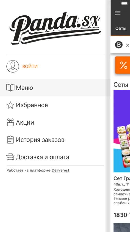Click the orange percent discount button

[123, 65]
